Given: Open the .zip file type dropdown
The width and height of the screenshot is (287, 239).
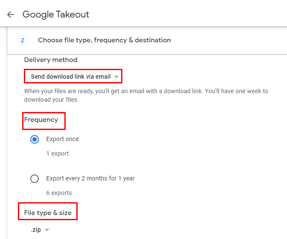Looking at the screenshot, I should (x=36, y=230).
